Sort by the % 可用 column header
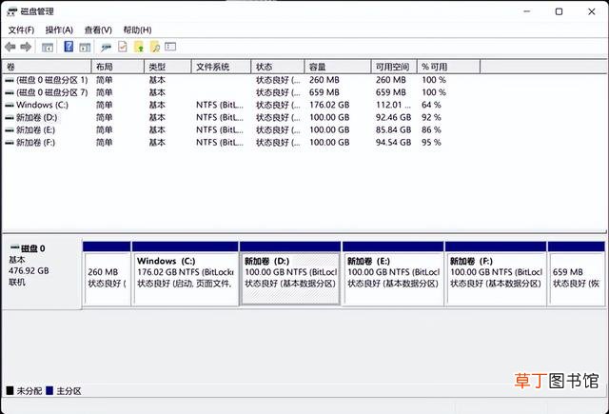Screen dimensions: 609x414 [449, 67]
